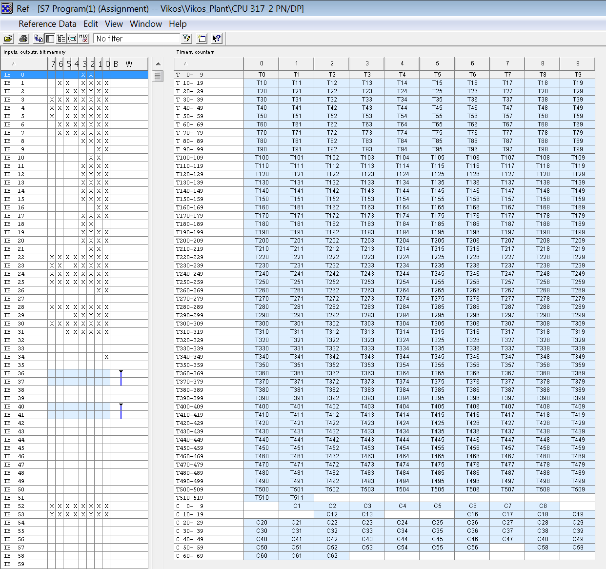Click the 'No filter' filter field
This screenshot has width=606, height=569.
137,39
